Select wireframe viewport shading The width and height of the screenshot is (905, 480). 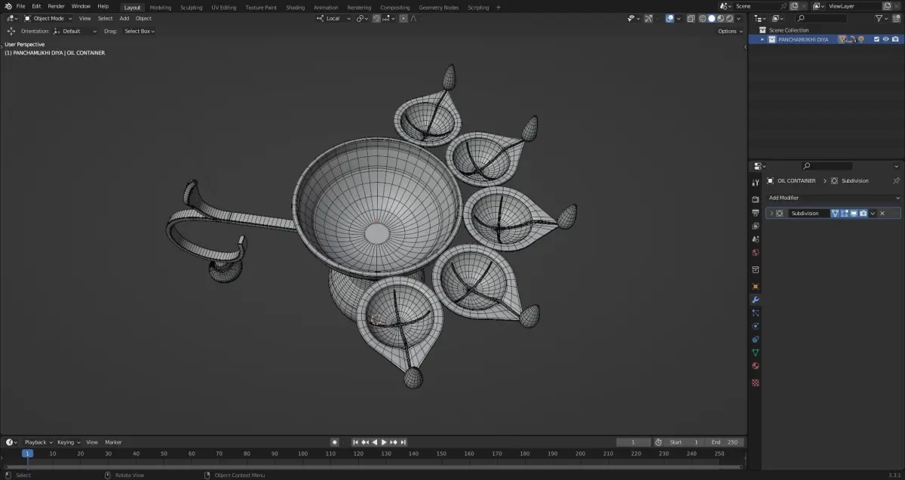pyautogui.click(x=702, y=18)
